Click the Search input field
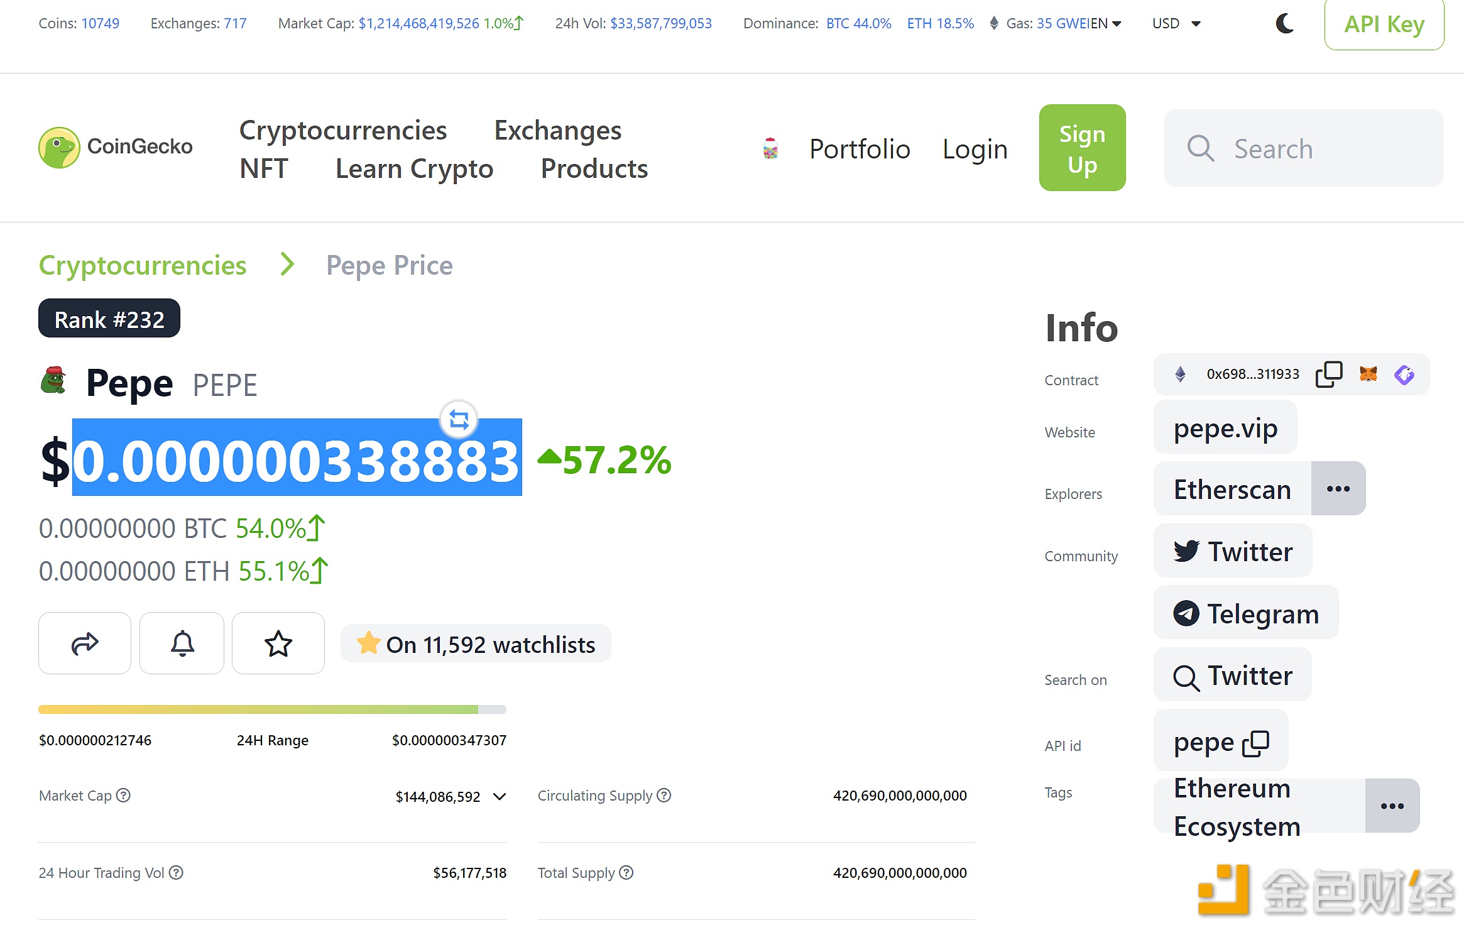This screenshot has width=1464, height=925. pyautogui.click(x=1303, y=148)
